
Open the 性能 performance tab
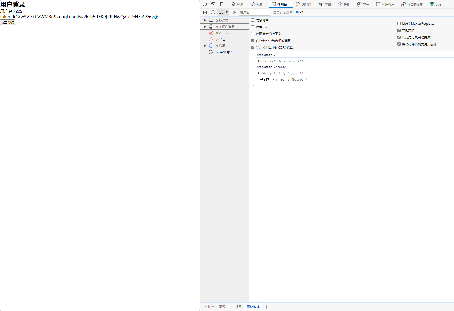point(344,4)
